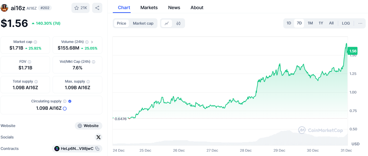Click the verified circulating supply badge
Screen dimensions: 368x156
(x=70, y=101)
